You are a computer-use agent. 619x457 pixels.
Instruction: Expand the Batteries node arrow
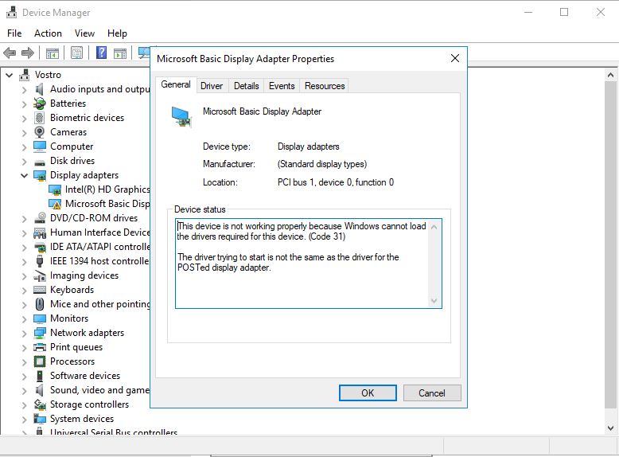24,104
